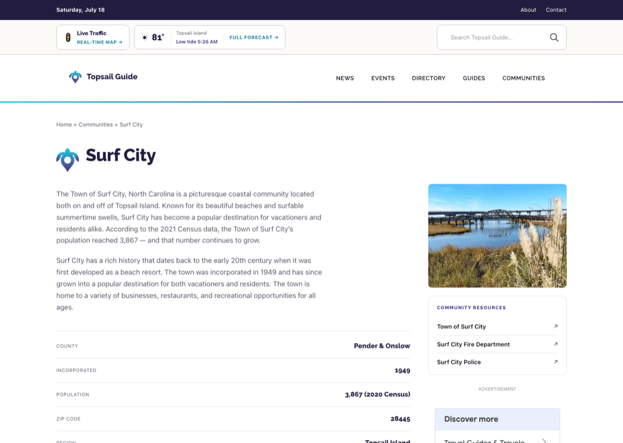Viewport: 623px width, 443px height.
Task: Open Surf City Fire Department external arrow
Action: (x=556, y=344)
